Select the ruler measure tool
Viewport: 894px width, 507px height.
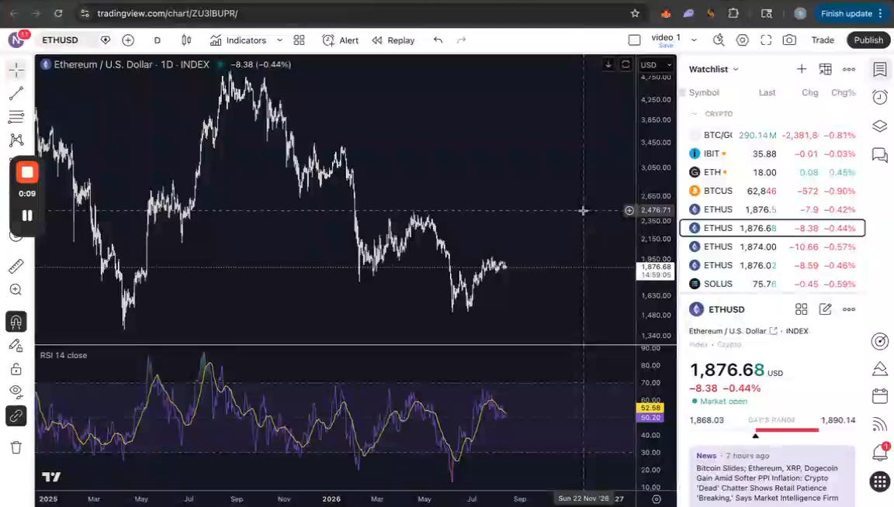(16, 266)
